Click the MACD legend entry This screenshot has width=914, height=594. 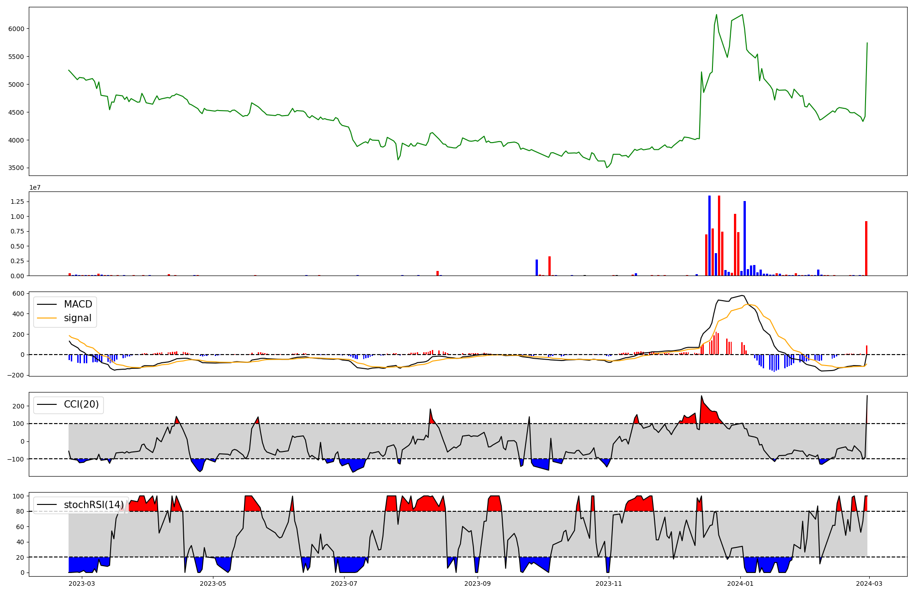[78, 304]
